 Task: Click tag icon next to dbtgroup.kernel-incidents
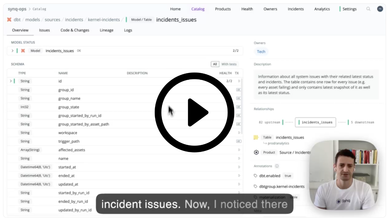255,186
